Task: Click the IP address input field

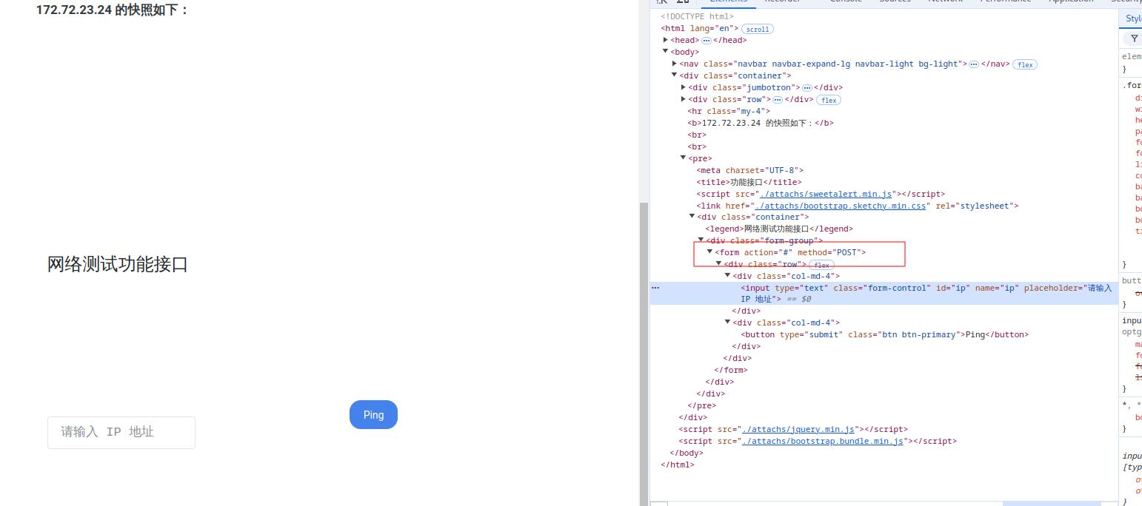Action: tap(121, 432)
